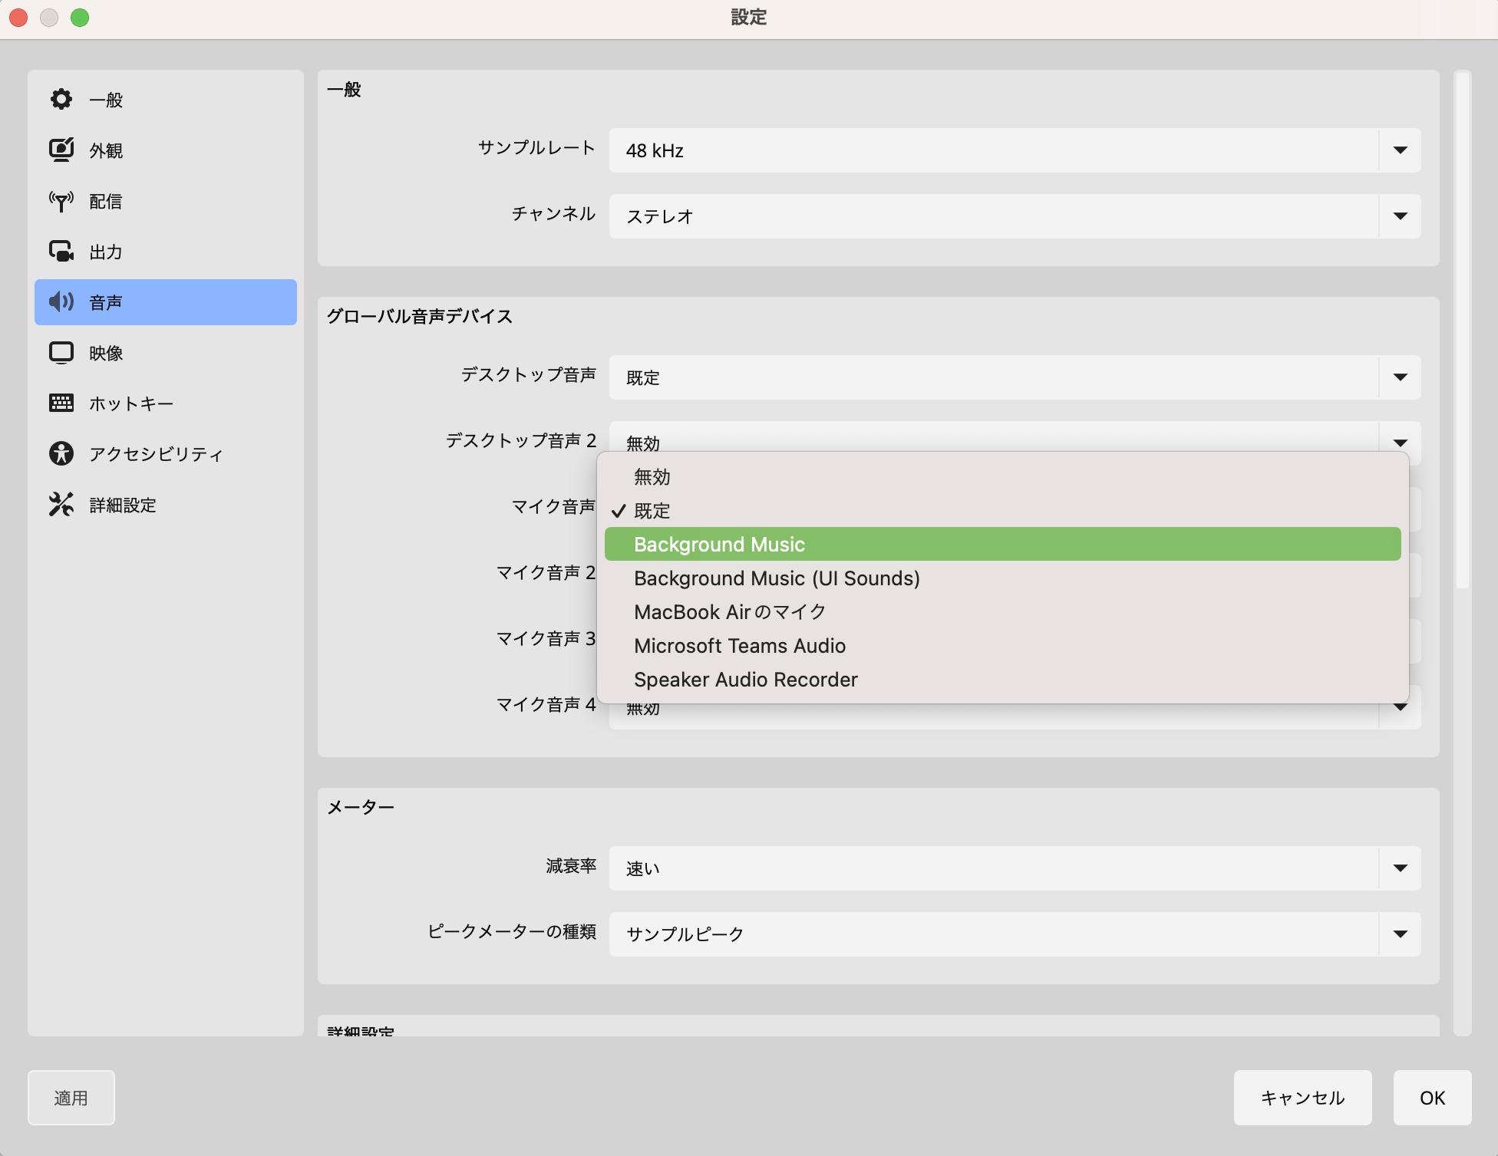Click チャンネル dropdown arrow
This screenshot has height=1156, width=1498.
pyautogui.click(x=1401, y=216)
